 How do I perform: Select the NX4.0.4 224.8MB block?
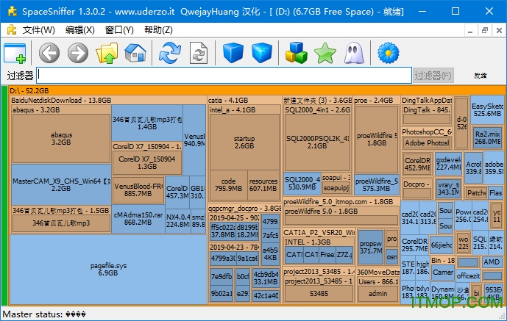tap(177, 220)
